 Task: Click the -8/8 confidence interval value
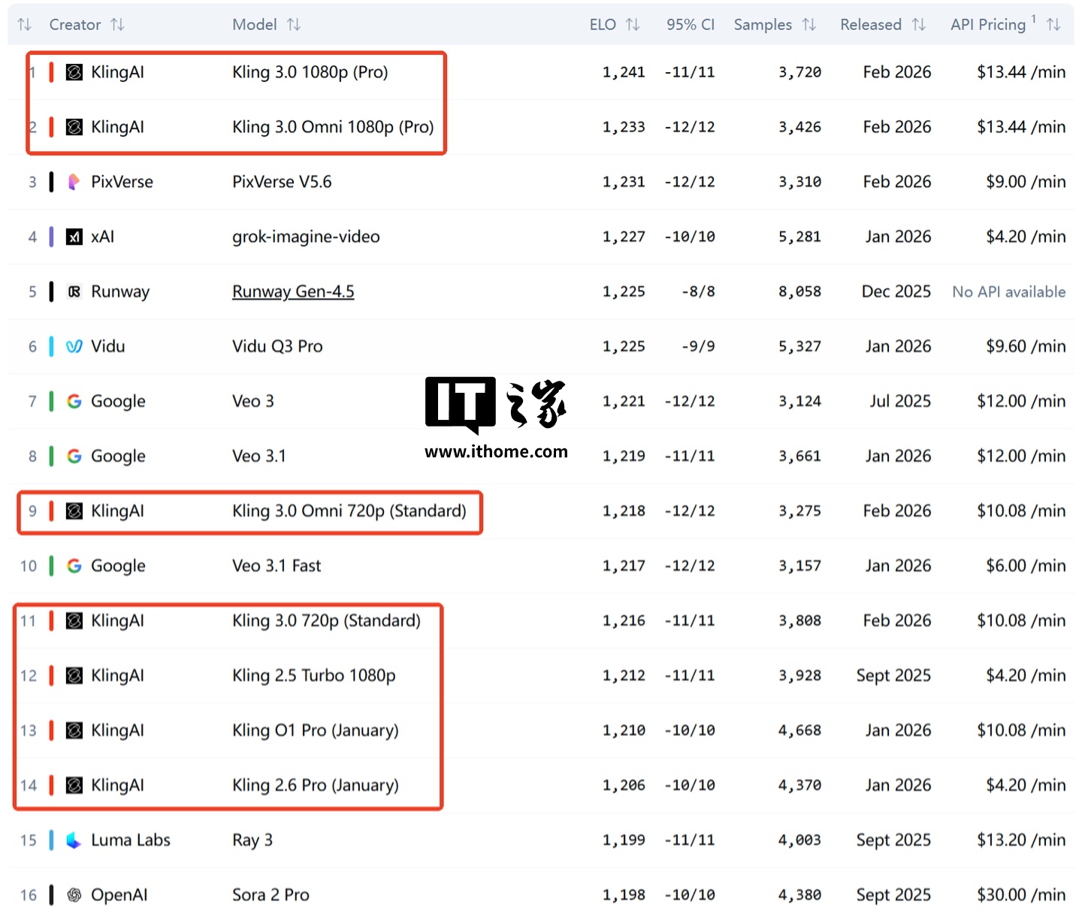(x=698, y=291)
